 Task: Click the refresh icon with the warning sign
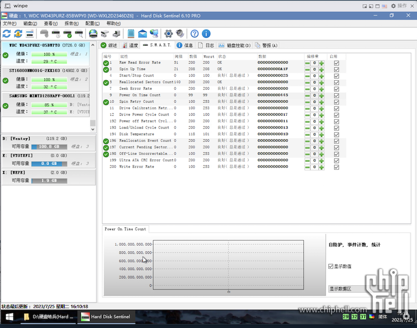pyautogui.click(x=18, y=34)
